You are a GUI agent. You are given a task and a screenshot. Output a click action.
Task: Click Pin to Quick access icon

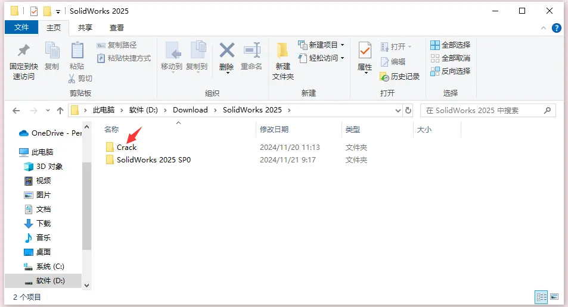coord(24,51)
